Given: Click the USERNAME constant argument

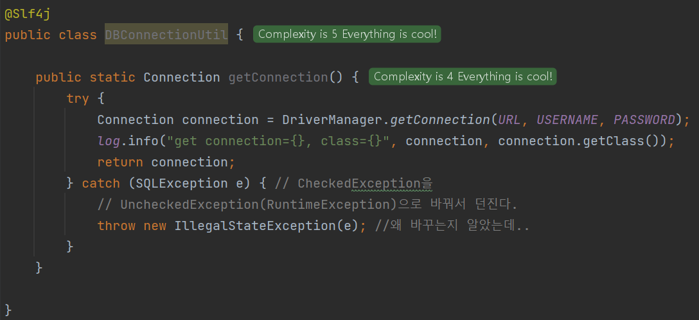Looking at the screenshot, I should tap(567, 120).
